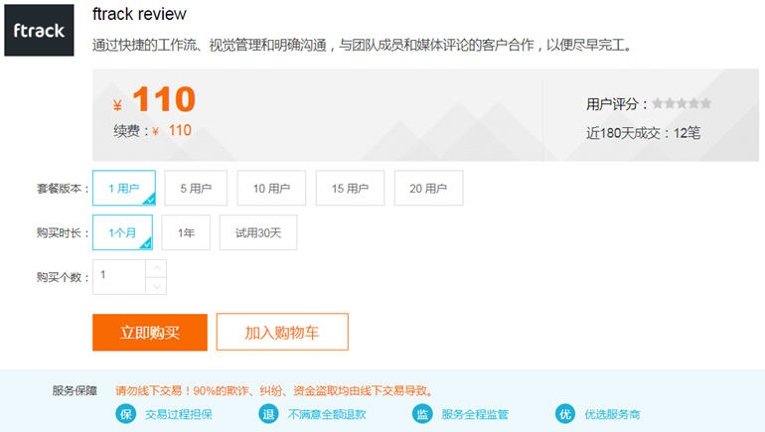Click the purchase quantity input field
This screenshot has width=765, height=432.
(119, 277)
